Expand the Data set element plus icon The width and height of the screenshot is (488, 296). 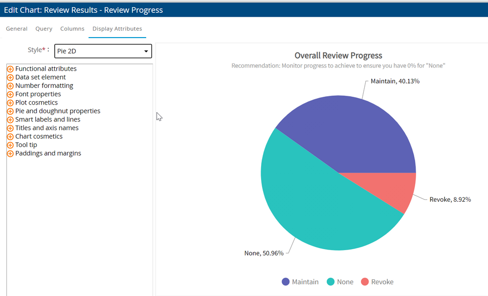pos(10,77)
